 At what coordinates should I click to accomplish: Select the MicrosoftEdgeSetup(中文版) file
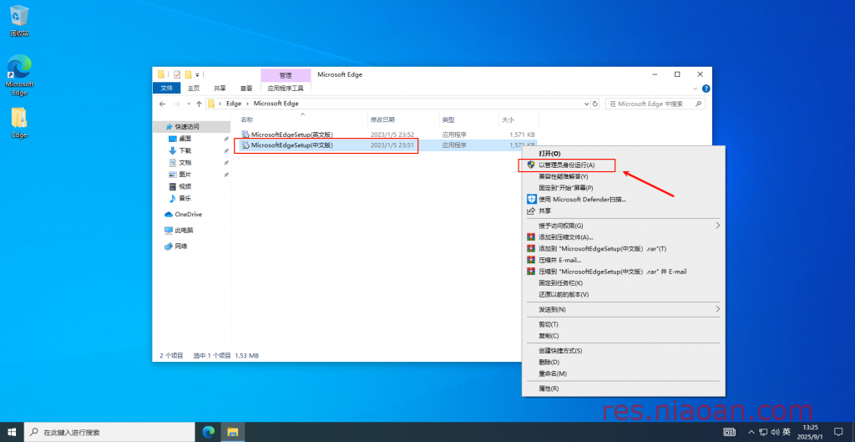[x=291, y=145]
